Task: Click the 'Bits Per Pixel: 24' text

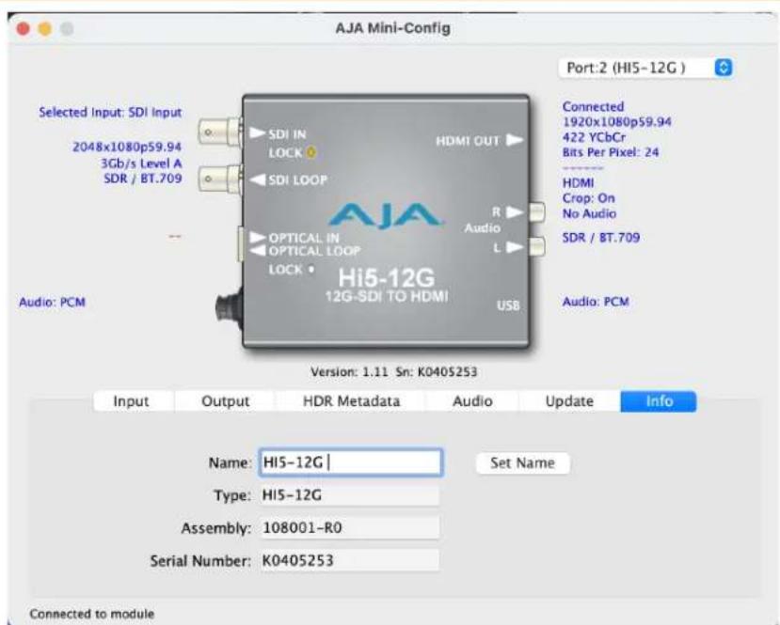Action: tap(611, 152)
